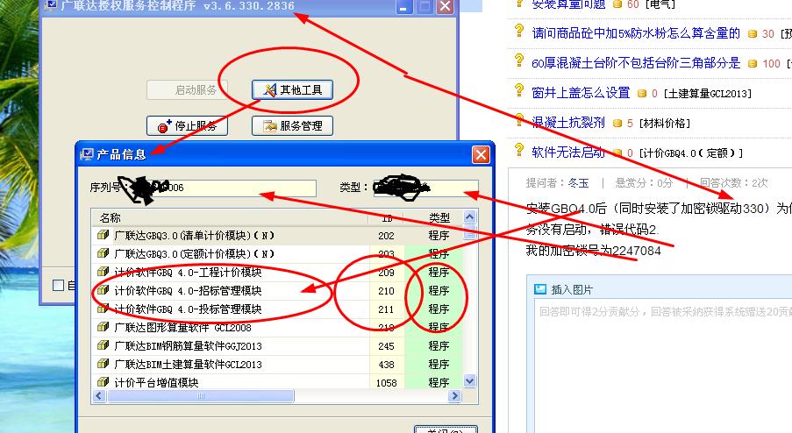The width and height of the screenshot is (792, 433).
Task: Click the 停止服务 button
Action: click(x=187, y=125)
